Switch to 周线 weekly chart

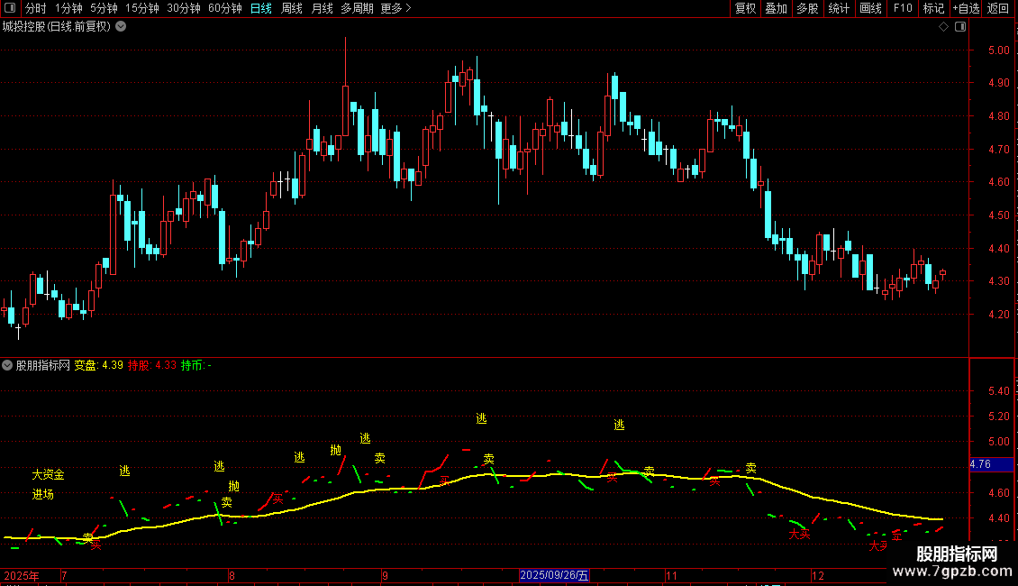(x=292, y=8)
